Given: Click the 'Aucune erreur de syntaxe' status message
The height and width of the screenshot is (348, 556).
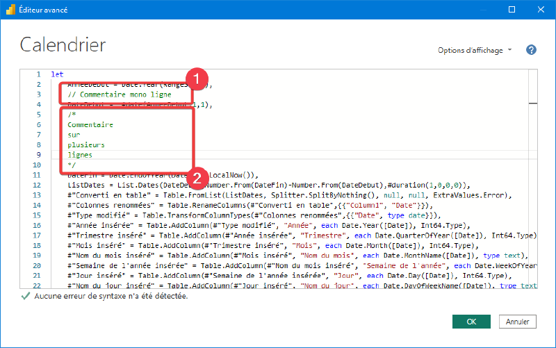Looking at the screenshot, I should point(111,296).
